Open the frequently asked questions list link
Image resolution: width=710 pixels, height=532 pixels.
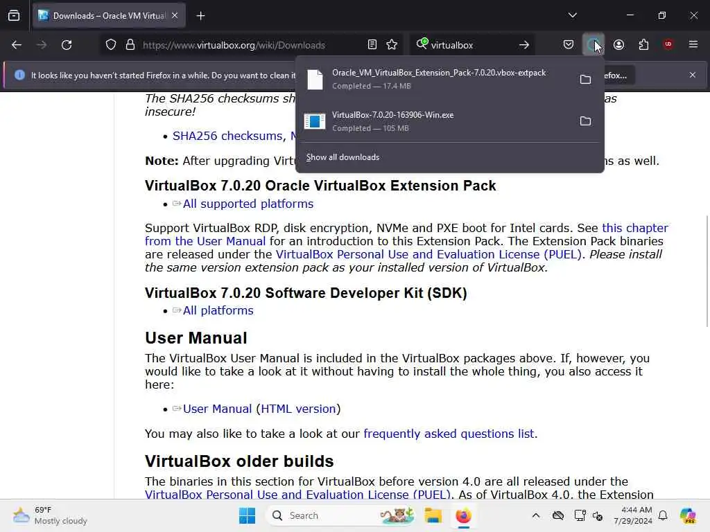coord(449,434)
